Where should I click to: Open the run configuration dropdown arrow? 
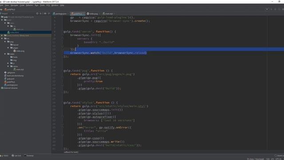click(267, 9)
